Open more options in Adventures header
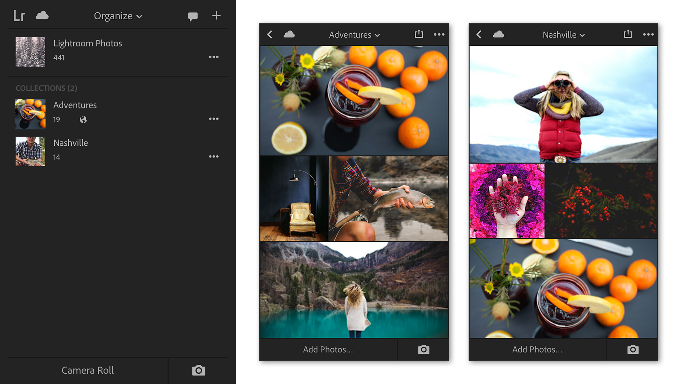Viewport: 683px width, 384px height. 439,35
